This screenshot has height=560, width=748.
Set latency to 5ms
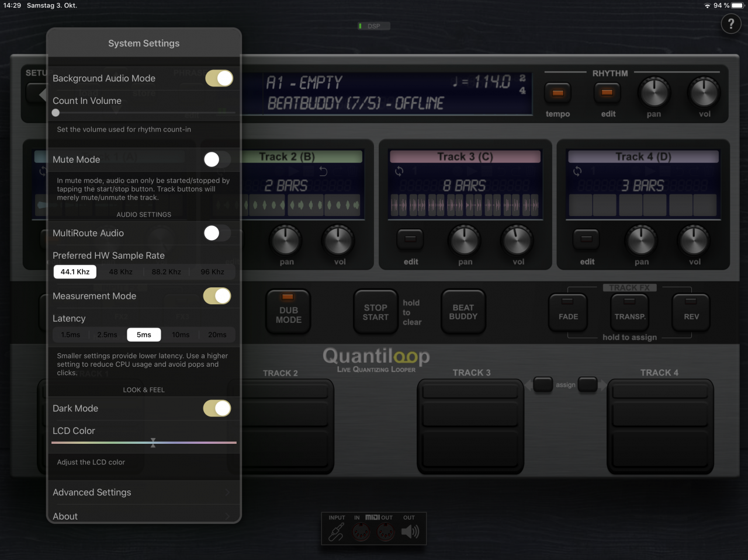(x=144, y=335)
